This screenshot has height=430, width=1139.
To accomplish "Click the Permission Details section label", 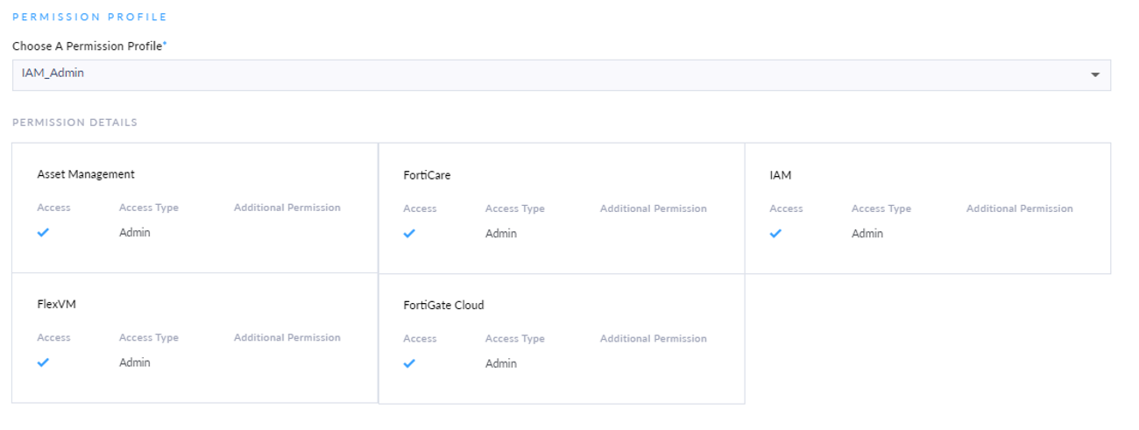I will (74, 123).
